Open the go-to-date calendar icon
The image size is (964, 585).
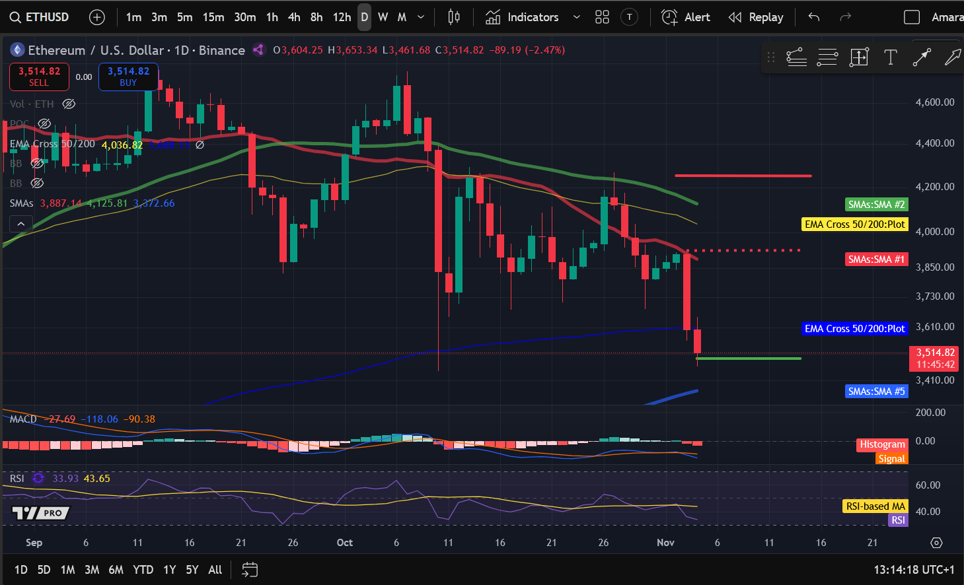[x=249, y=569]
